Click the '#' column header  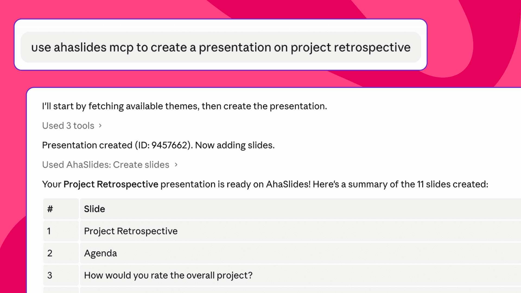pos(61,209)
